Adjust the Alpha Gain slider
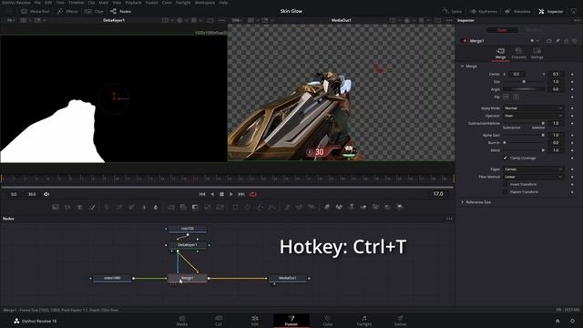The height and width of the screenshot is (328, 583). (x=524, y=135)
